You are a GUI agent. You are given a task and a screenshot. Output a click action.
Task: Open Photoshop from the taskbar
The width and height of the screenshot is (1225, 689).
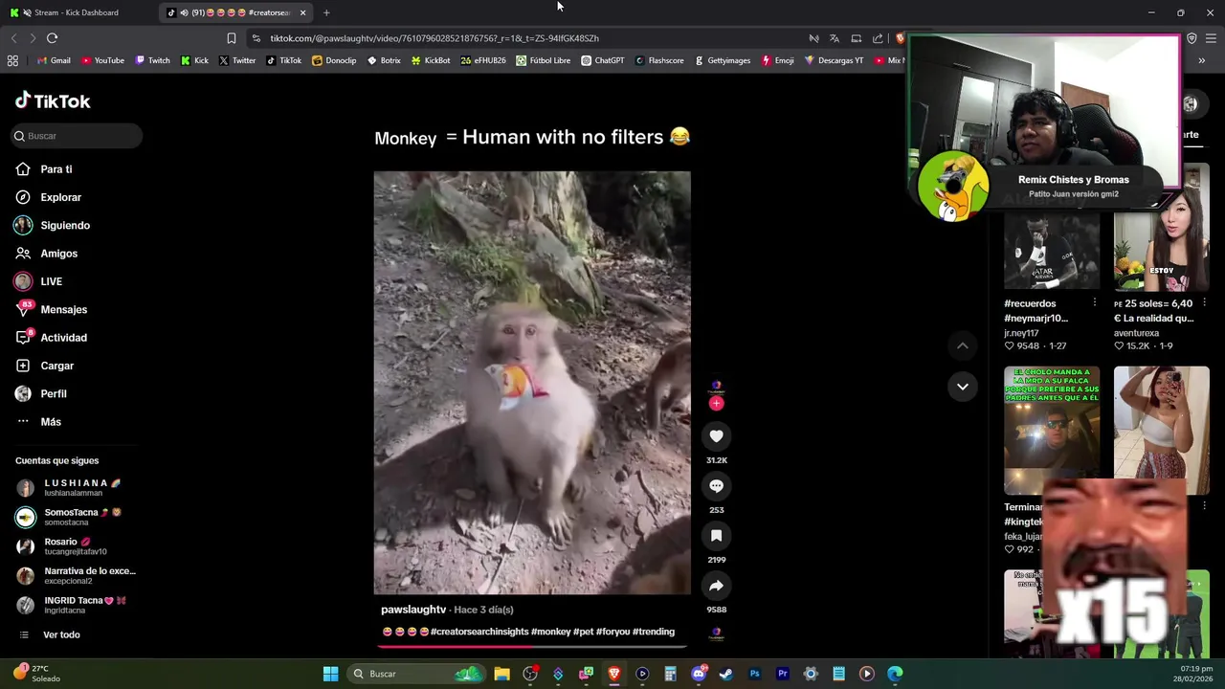[x=754, y=674]
